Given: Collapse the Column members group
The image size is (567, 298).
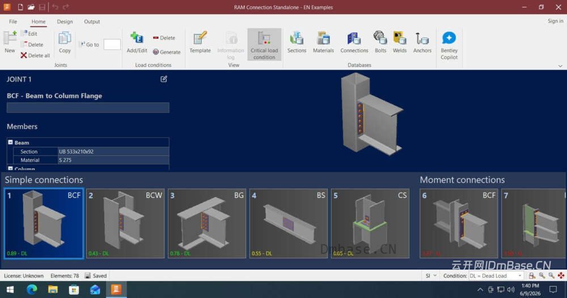Looking at the screenshot, I should click(10, 168).
